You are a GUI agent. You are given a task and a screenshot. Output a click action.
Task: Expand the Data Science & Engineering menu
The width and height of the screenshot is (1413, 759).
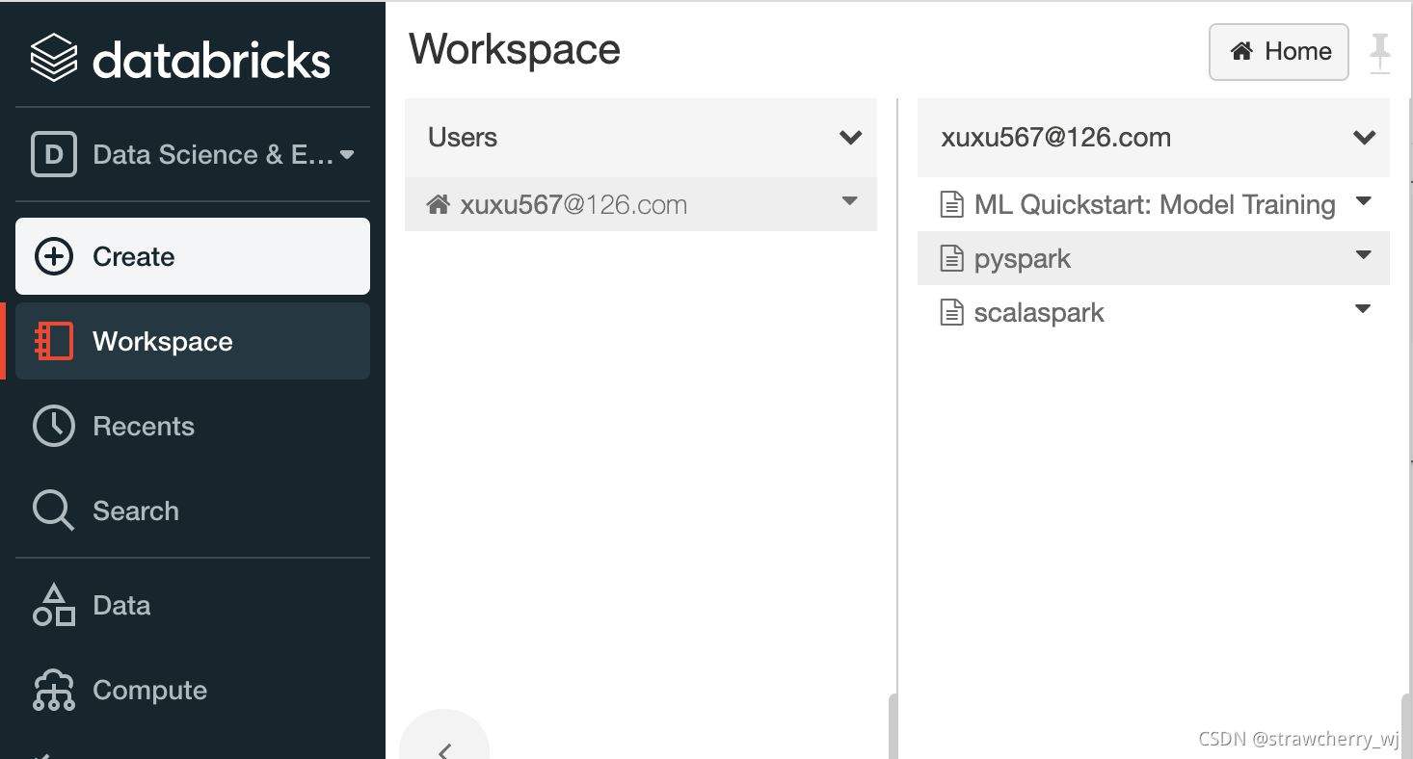pos(349,154)
